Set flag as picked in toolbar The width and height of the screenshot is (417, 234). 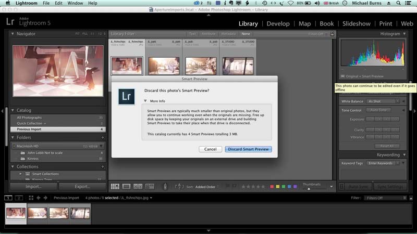point(228,186)
